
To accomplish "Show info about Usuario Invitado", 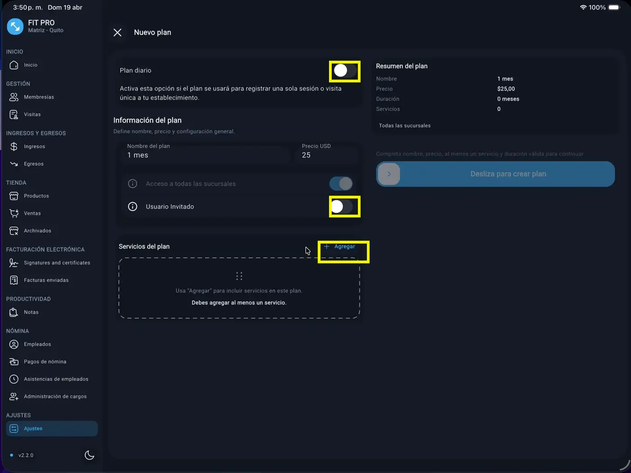I will tap(133, 207).
